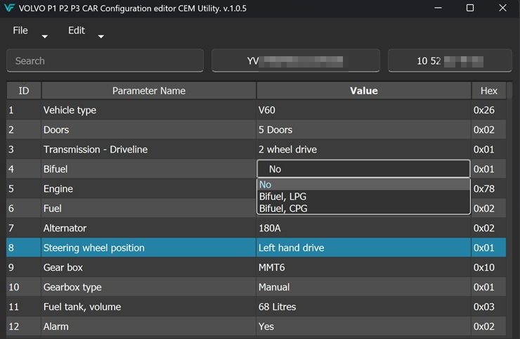Click the hex cell '0x03'
This screenshot has width=520, height=339.
(x=489, y=307)
